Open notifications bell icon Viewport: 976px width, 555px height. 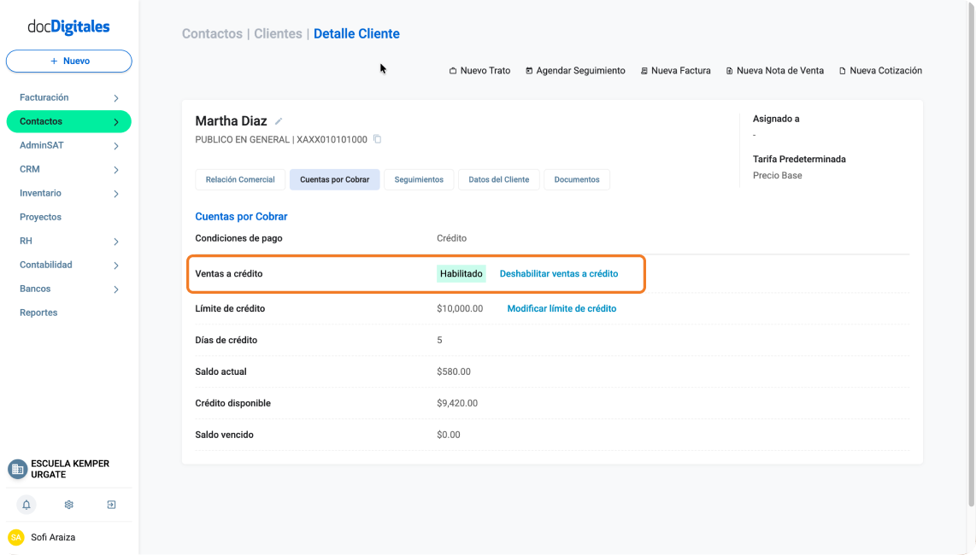point(26,505)
